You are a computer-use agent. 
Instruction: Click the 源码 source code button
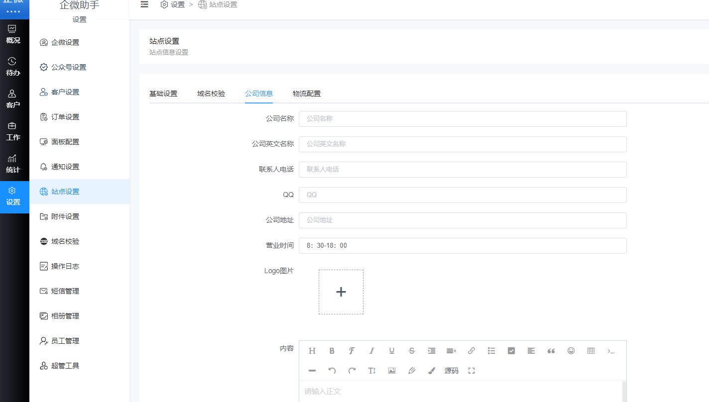452,371
